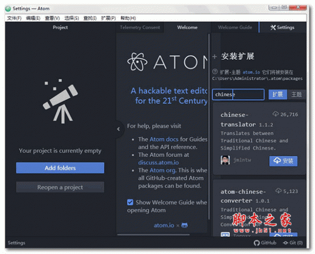Screen dimensions: 315x254
Task: Open the 选择(S) menu
Action: [71, 18]
